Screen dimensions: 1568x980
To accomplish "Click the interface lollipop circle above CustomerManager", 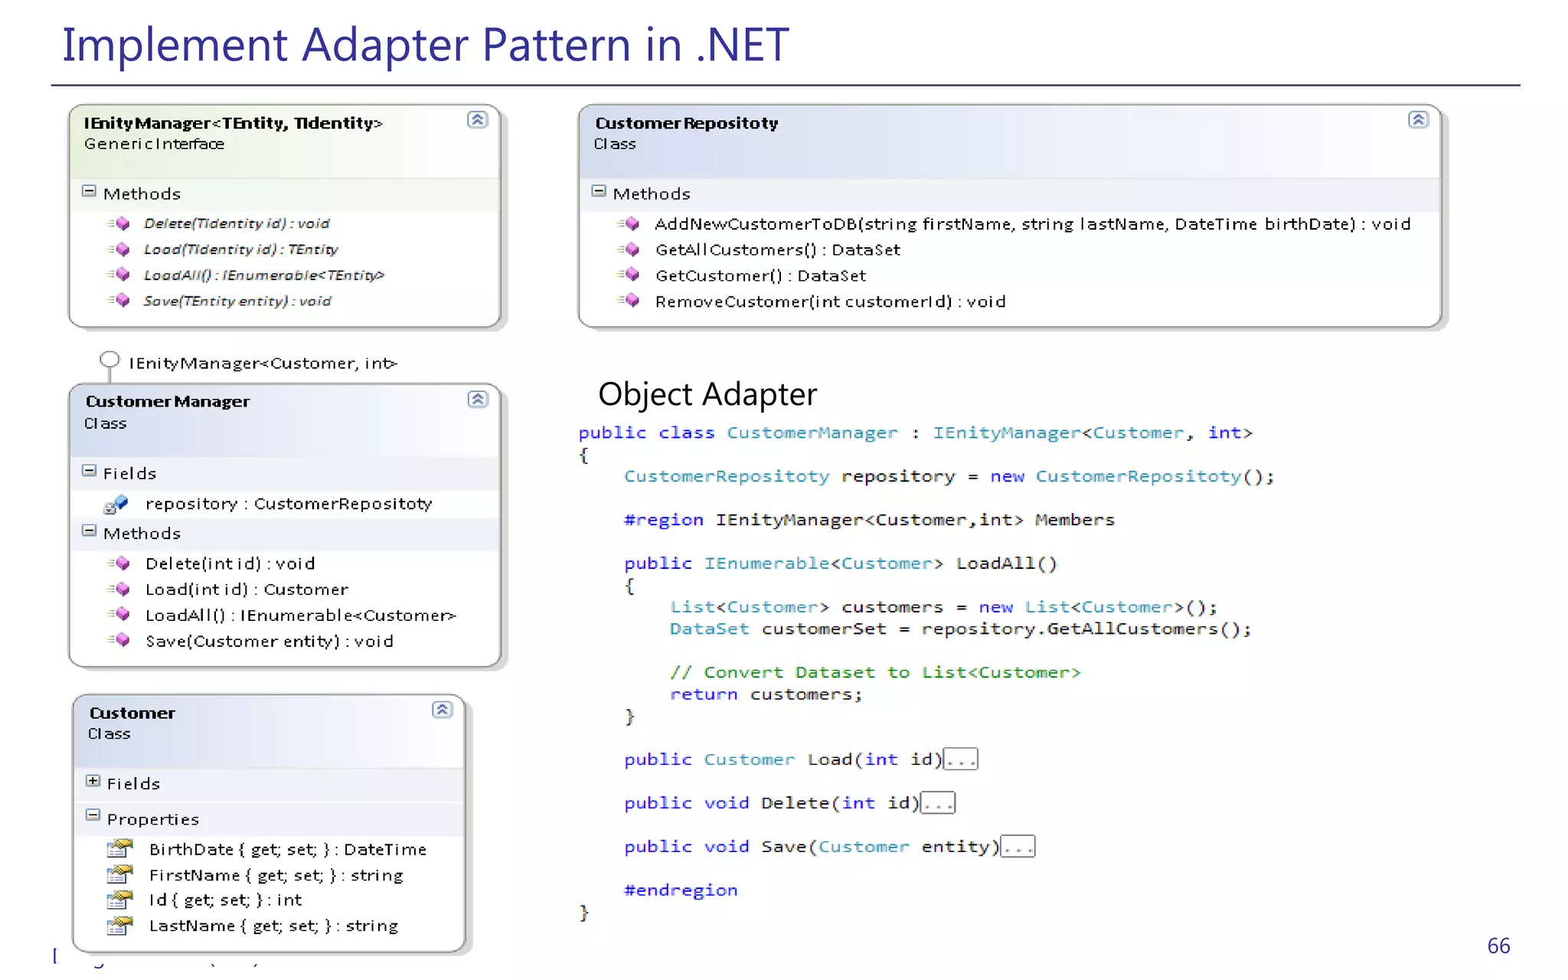I will 109,360.
